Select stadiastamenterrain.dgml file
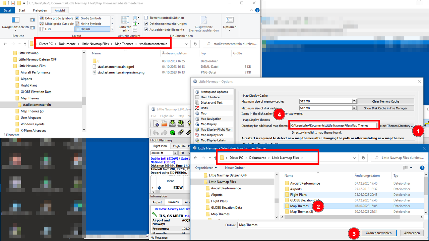The image size is (429, 241). pyautogui.click(x=116, y=67)
